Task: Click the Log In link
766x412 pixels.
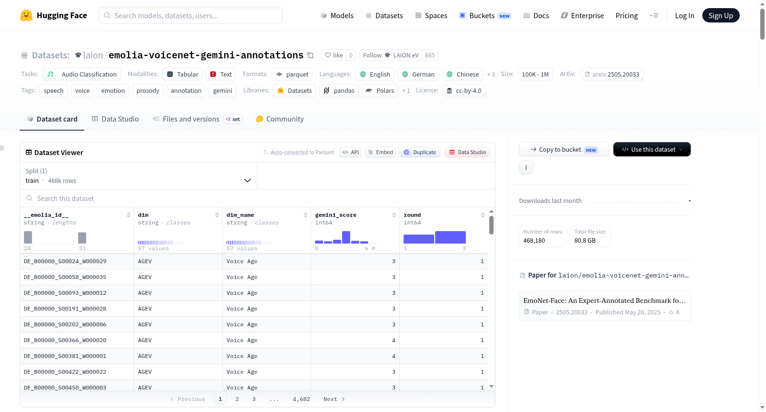Action: 685,15
